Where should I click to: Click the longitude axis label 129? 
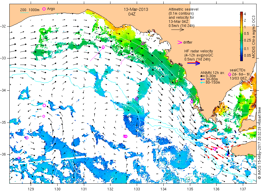click(x=31, y=189)
